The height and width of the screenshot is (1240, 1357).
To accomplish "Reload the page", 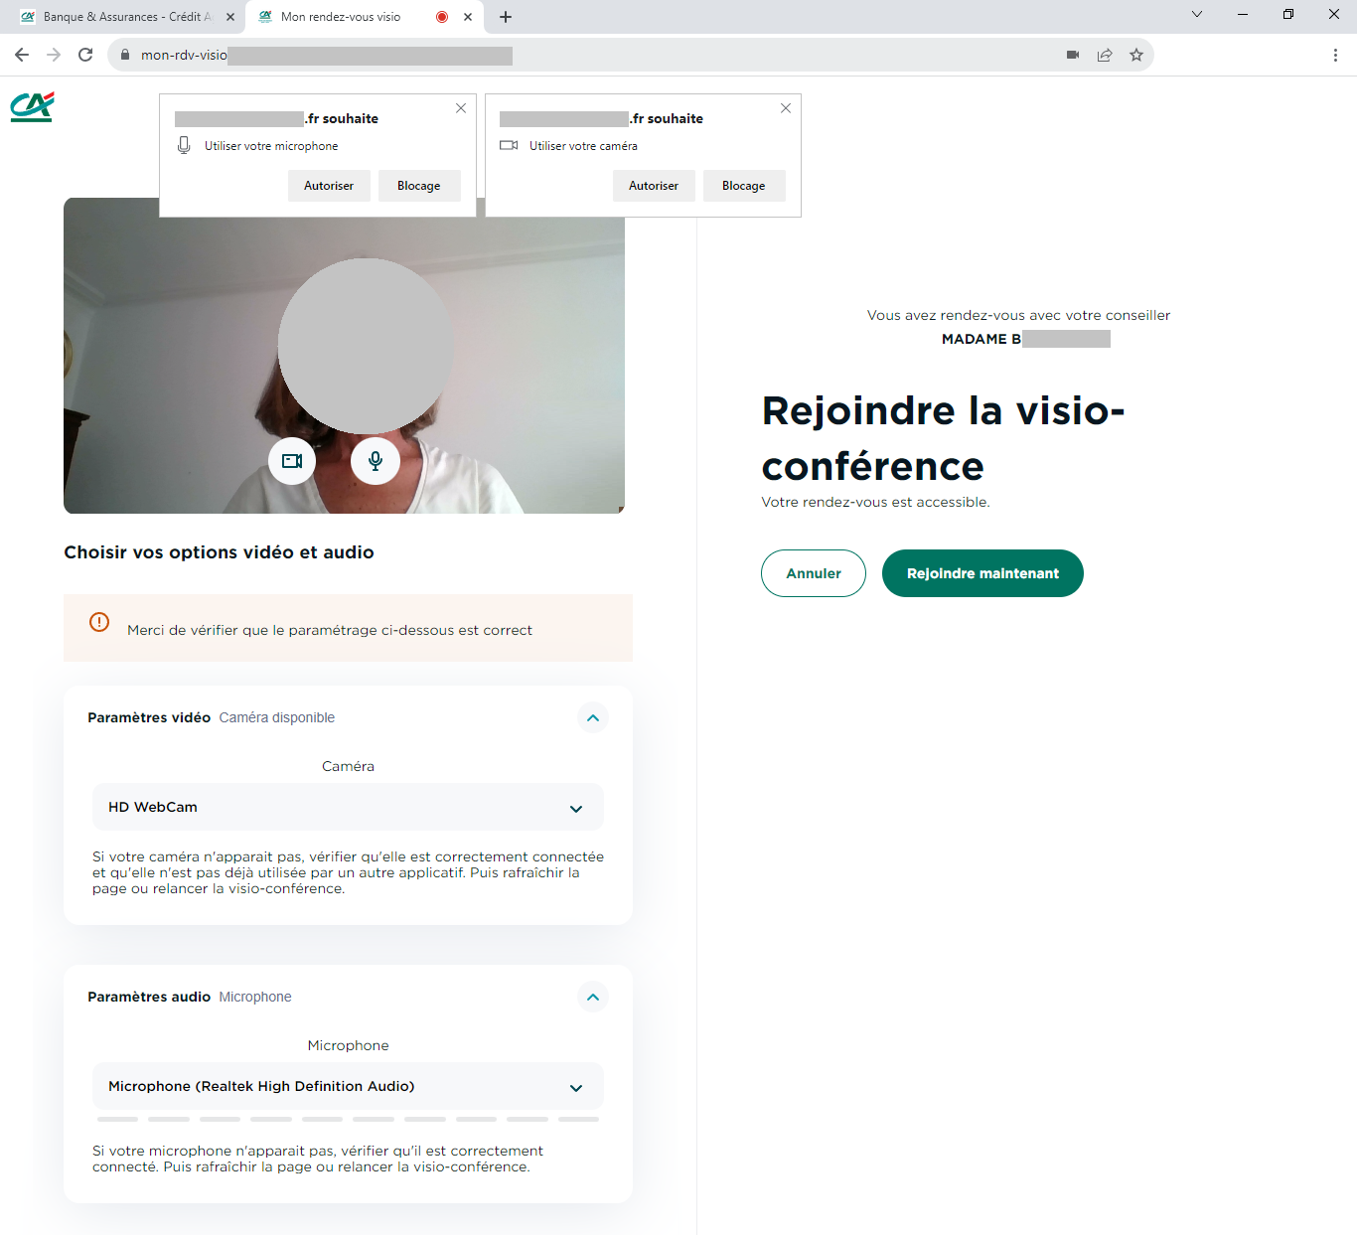I will (85, 56).
